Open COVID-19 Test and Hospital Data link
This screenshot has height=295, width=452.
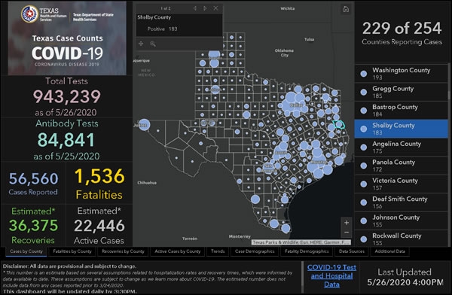point(331,276)
